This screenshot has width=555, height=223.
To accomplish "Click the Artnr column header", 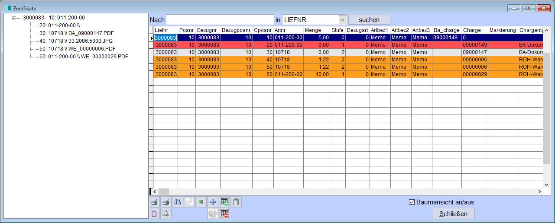I will point(288,30).
